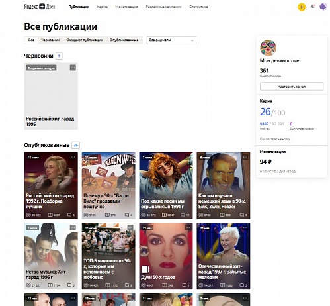This screenshot has width=330, height=306.
Task: Open the 'Карма' top menu item
Action: click(103, 7)
